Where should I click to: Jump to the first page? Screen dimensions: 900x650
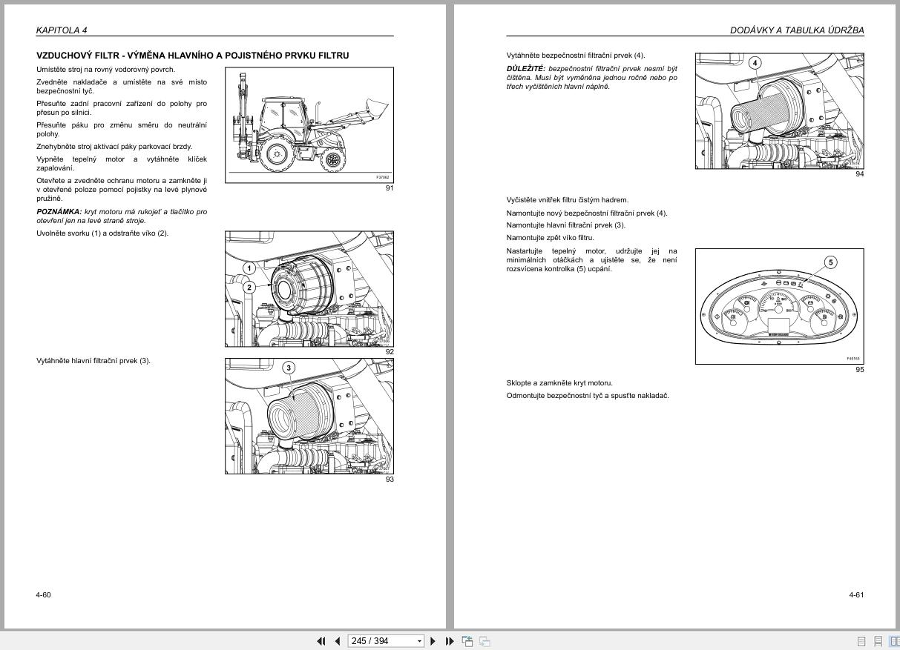tap(321, 641)
